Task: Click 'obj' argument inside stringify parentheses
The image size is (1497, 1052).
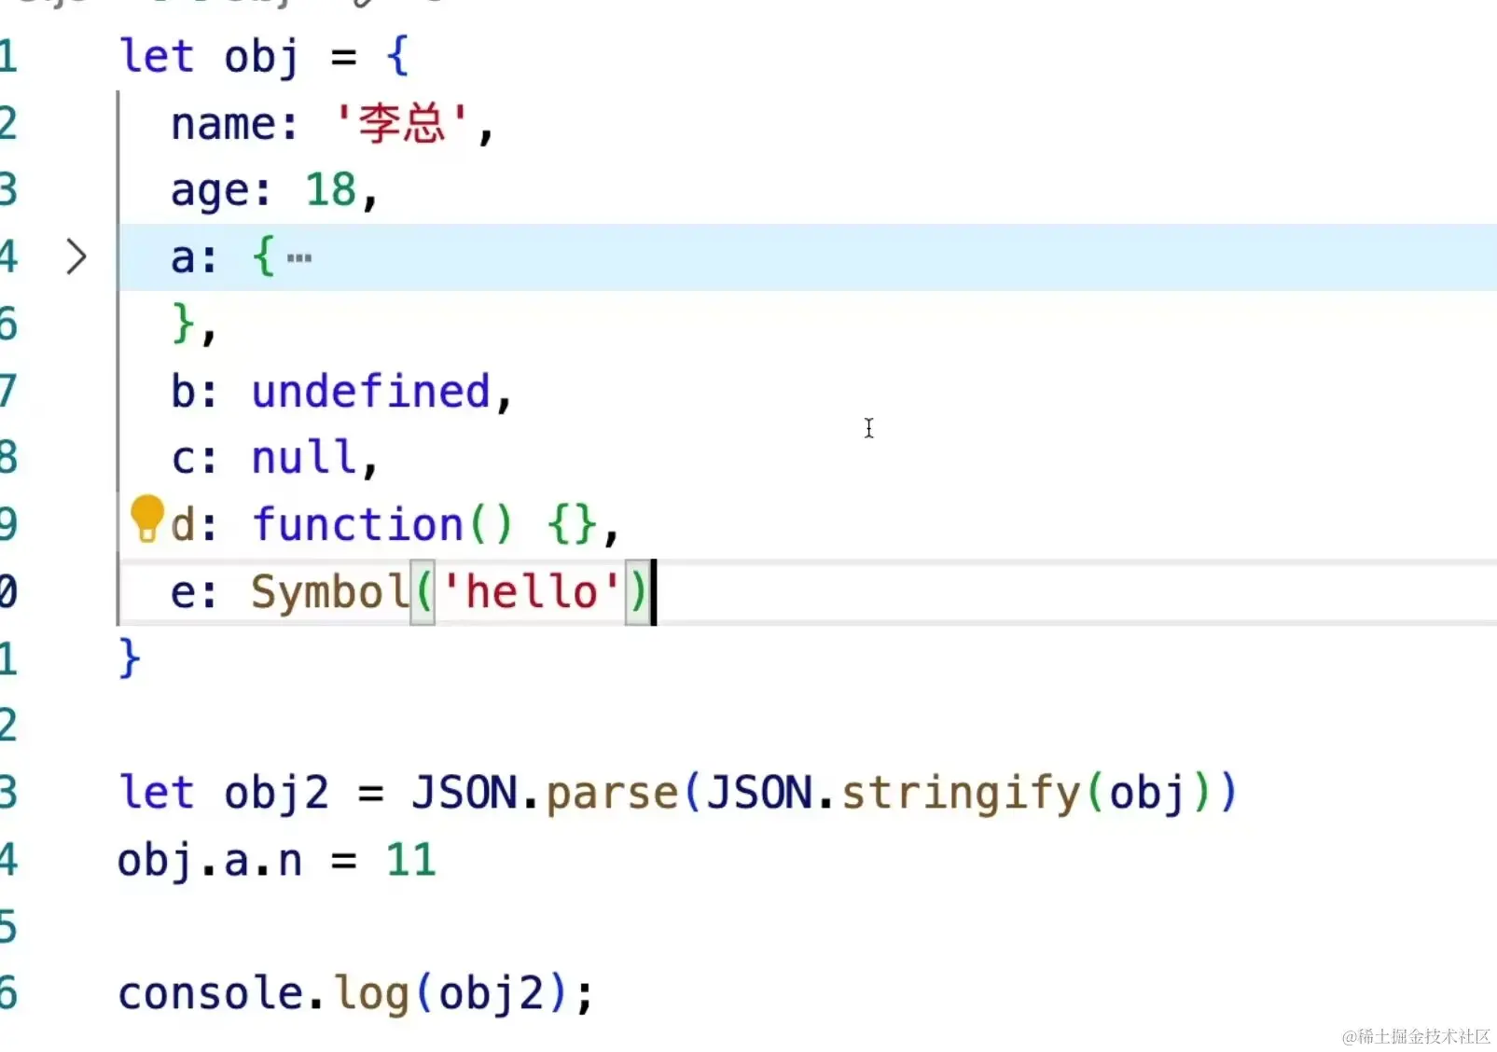Action: (1146, 793)
